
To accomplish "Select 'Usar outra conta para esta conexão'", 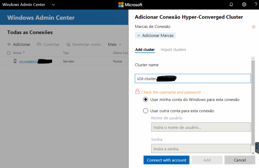I will point(145,110).
